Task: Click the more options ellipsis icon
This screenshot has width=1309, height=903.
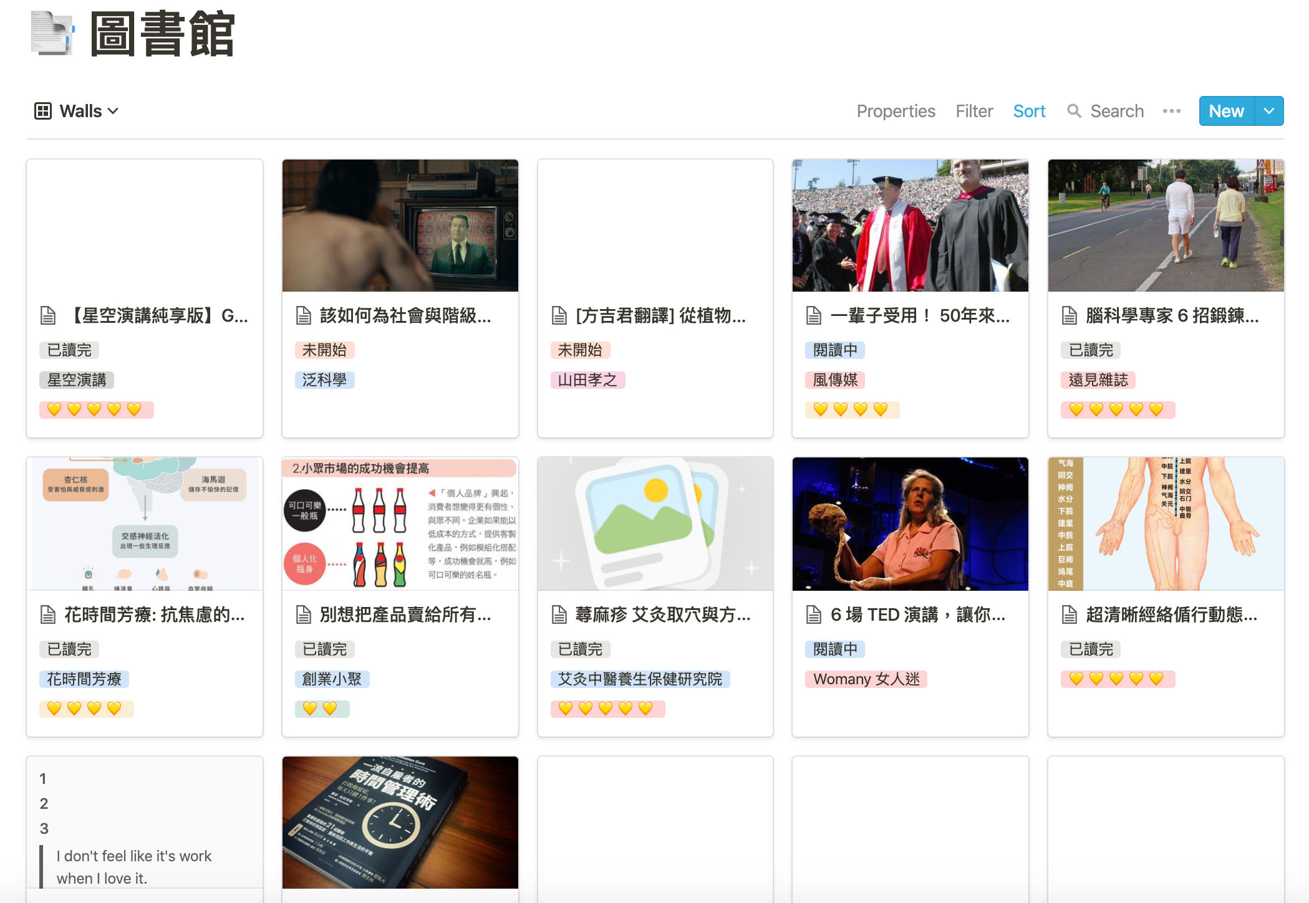Action: tap(1172, 110)
